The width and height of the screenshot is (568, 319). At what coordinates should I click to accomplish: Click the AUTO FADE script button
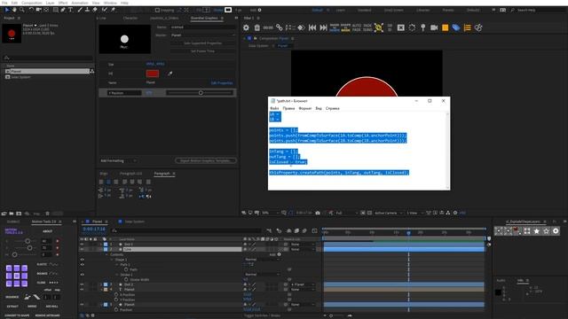pyautogui.click(x=357, y=27)
